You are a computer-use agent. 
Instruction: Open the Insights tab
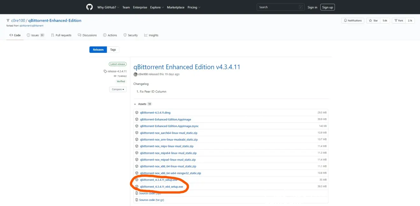(151, 35)
